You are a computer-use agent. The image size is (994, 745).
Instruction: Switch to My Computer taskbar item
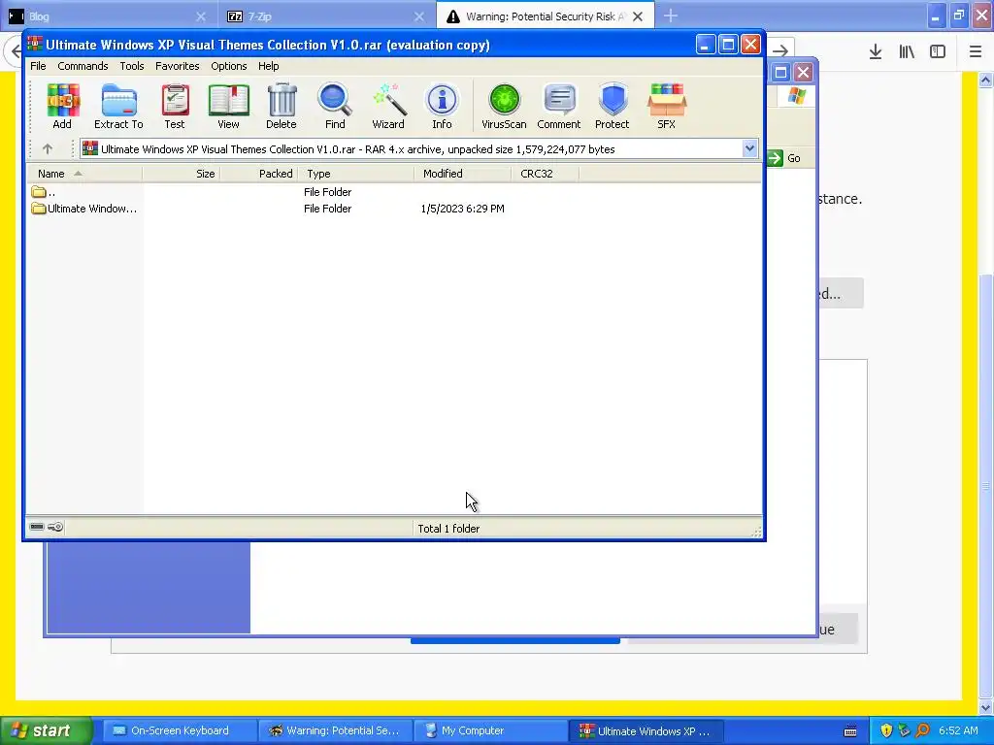click(490, 730)
